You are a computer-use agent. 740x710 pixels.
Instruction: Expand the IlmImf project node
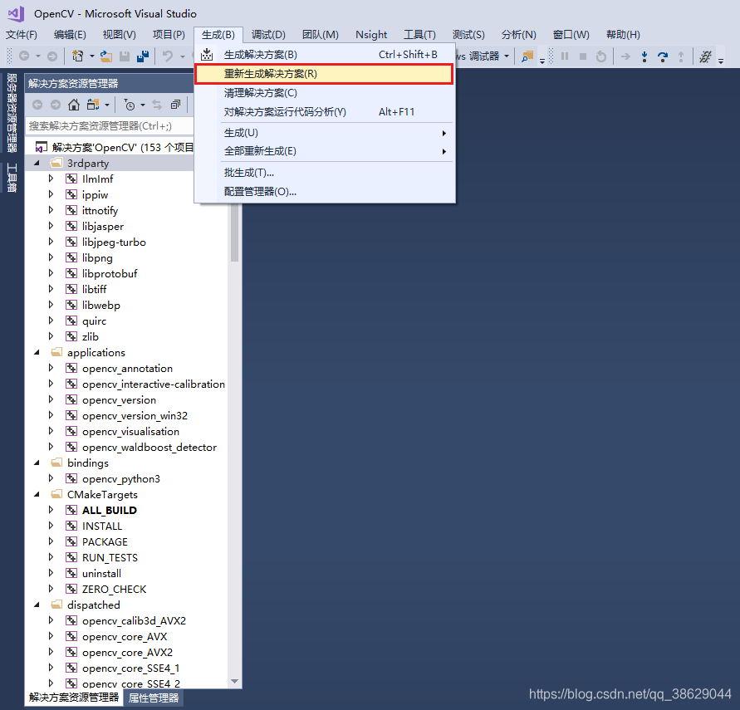51,179
